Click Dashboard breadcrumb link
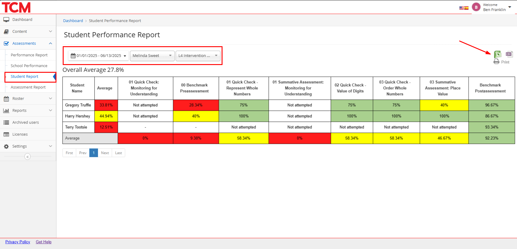This screenshot has height=249, width=517. (73, 21)
